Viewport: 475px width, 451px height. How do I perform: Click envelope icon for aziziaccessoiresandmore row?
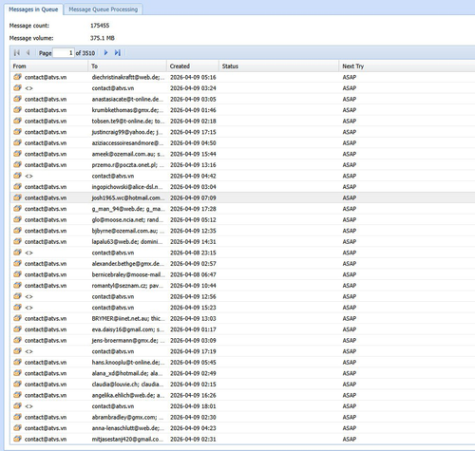[17, 142]
